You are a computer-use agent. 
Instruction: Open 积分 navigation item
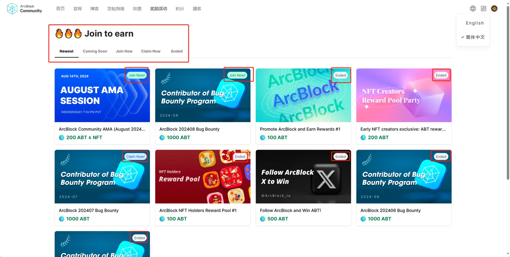(180, 9)
